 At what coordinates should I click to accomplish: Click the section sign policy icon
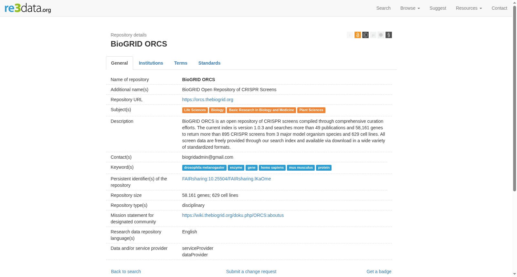(388, 35)
